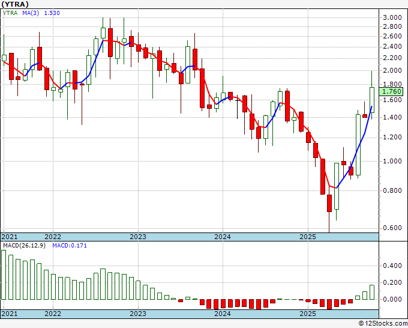Click the 0.400 MACD axis label
This screenshot has width=408, height=328.
[x=392, y=266]
